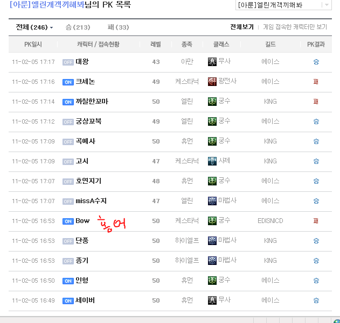
Task: Click the red 패 result in Bow row
Action: 316,221
